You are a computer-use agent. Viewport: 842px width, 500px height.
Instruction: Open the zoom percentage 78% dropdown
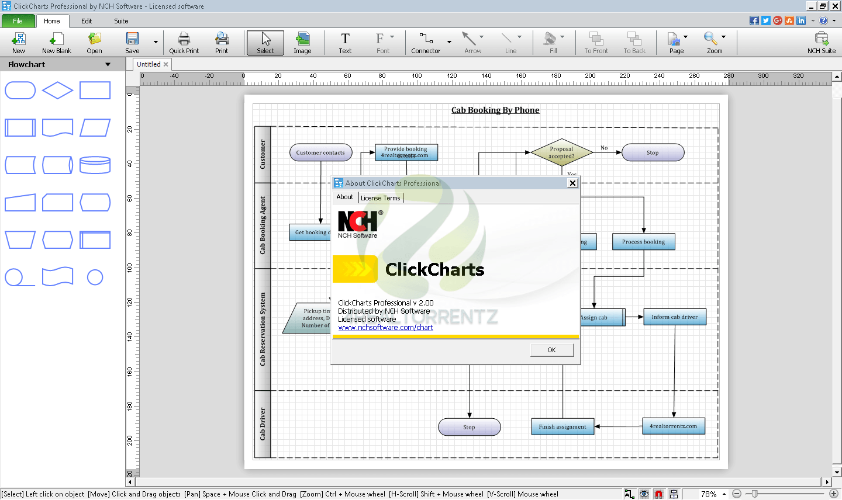pyautogui.click(x=724, y=494)
